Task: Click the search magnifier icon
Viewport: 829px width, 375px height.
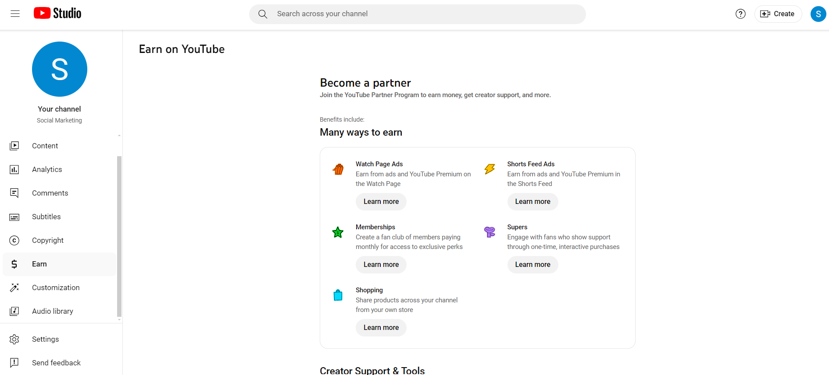Action: click(263, 14)
